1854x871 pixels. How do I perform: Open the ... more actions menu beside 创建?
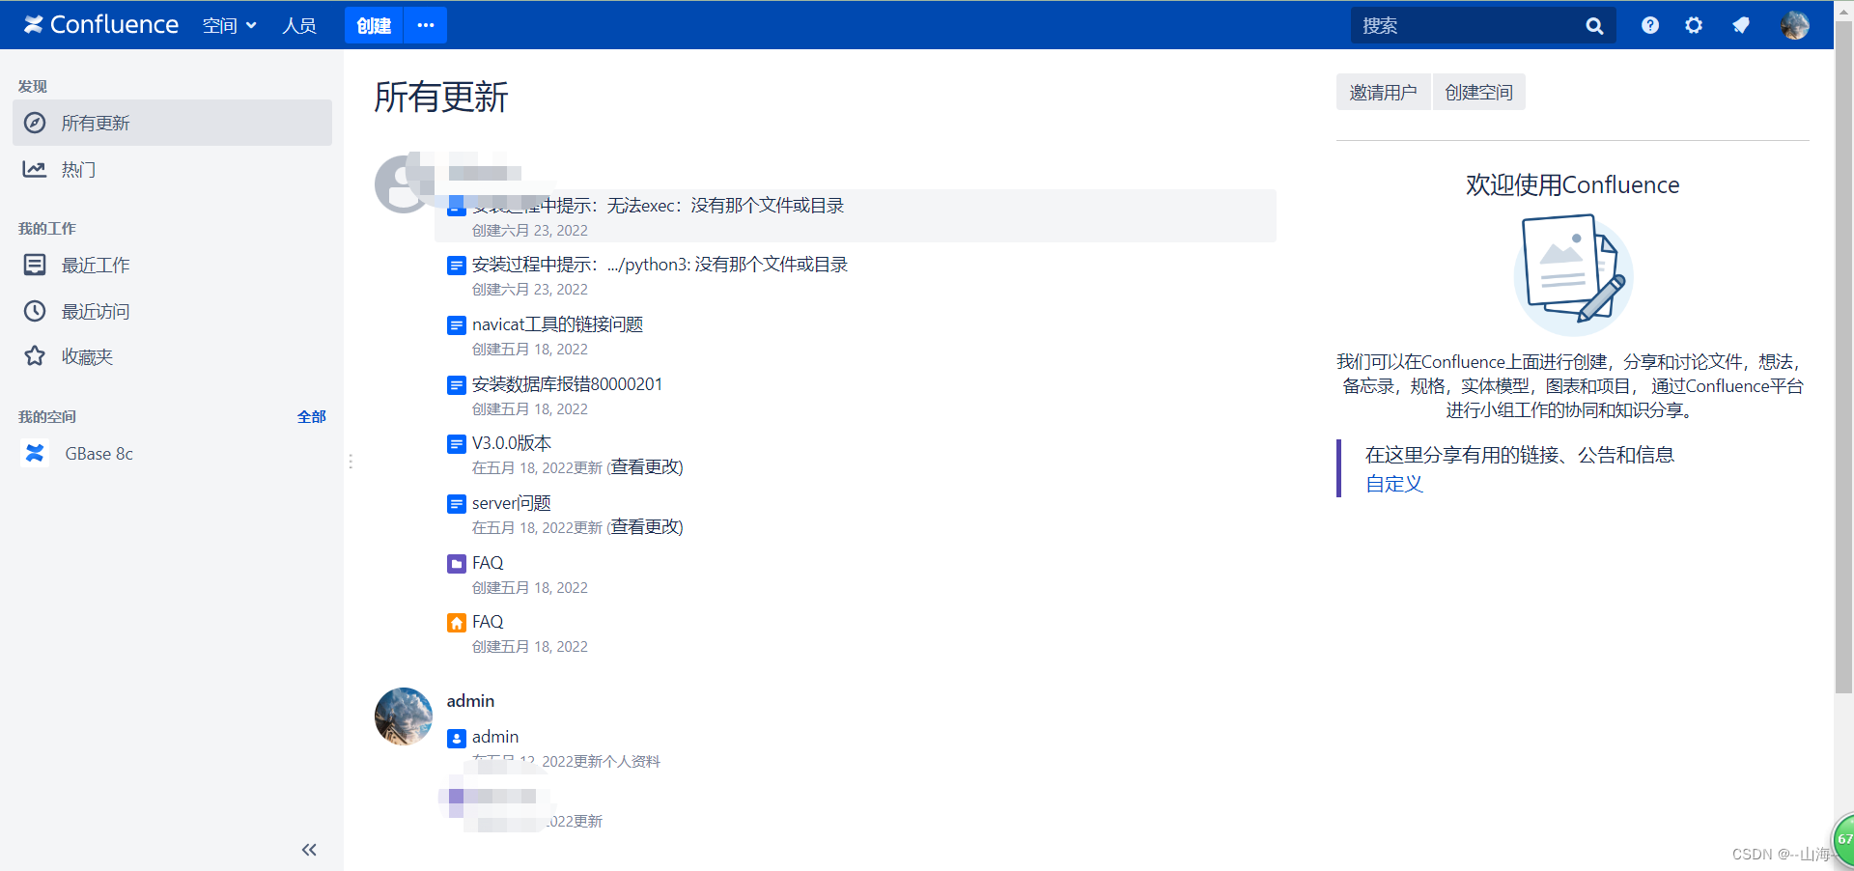[425, 25]
